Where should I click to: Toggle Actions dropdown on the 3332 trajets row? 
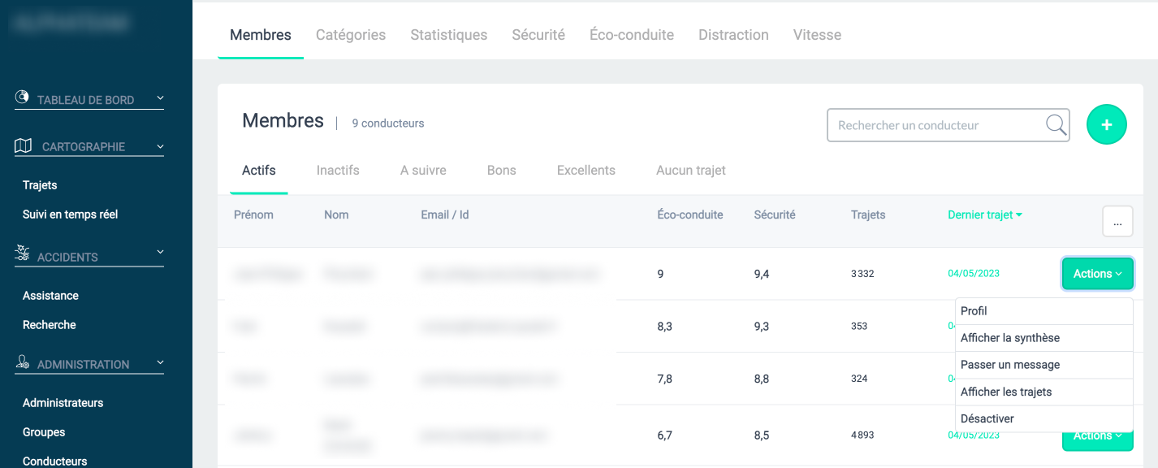pyautogui.click(x=1098, y=274)
